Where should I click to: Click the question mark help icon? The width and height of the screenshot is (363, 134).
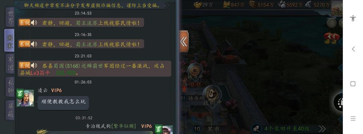(x=332, y=23)
